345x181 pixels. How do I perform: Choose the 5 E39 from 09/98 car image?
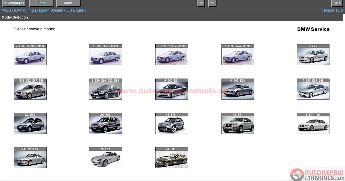(x=238, y=55)
